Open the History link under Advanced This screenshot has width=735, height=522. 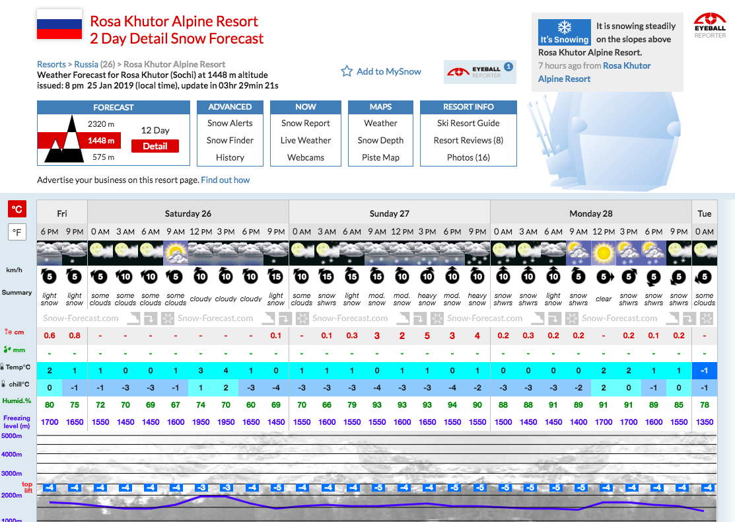(x=230, y=157)
